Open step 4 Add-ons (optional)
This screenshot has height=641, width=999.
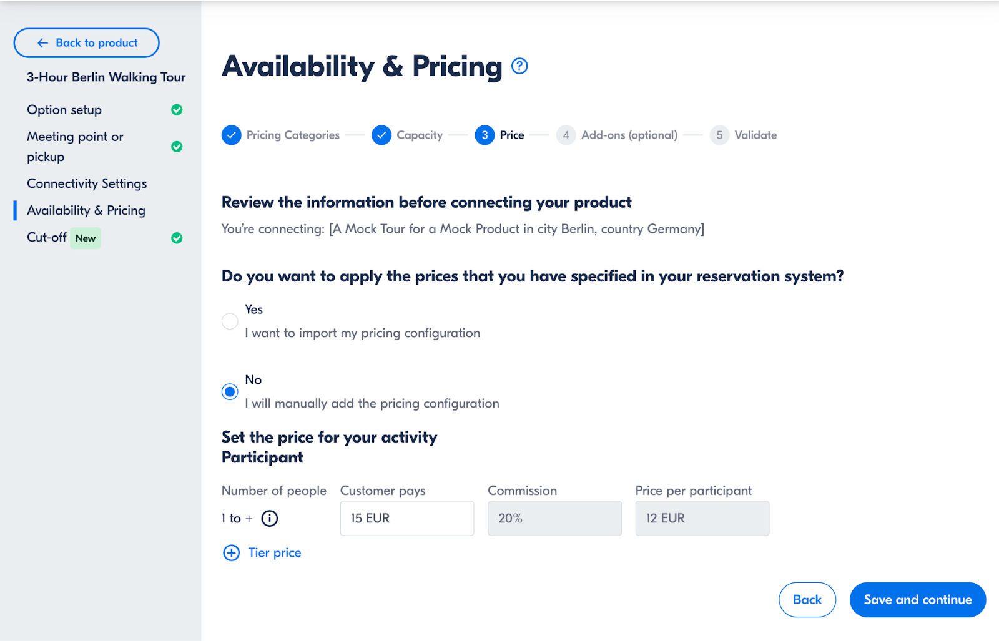click(x=617, y=135)
